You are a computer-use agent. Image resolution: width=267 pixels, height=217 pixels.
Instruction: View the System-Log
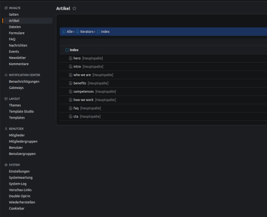click(x=18, y=184)
